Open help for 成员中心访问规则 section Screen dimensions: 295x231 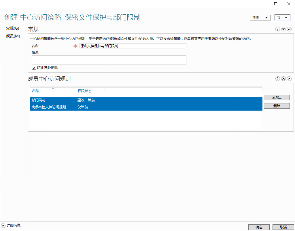[277, 78]
